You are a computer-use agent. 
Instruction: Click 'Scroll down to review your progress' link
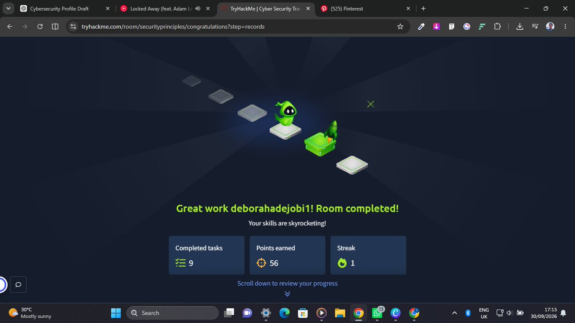[287, 283]
